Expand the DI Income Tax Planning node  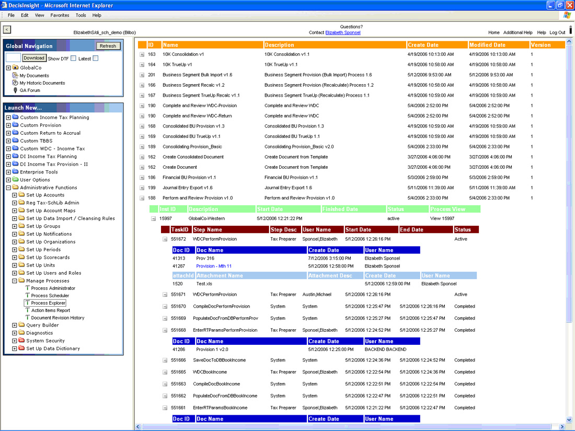(x=8, y=157)
